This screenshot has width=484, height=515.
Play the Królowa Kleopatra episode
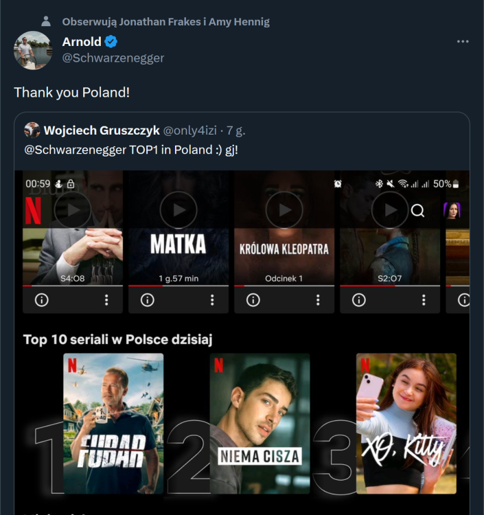coord(284,209)
